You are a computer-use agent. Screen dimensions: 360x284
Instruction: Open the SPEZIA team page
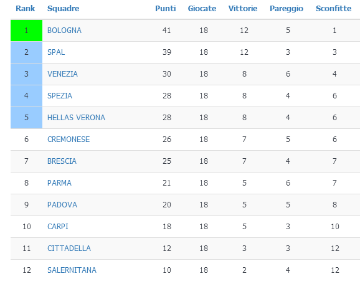[60, 96]
